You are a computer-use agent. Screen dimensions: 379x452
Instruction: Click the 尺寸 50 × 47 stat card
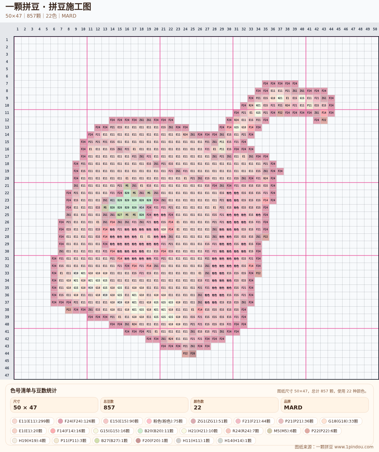[54, 405]
